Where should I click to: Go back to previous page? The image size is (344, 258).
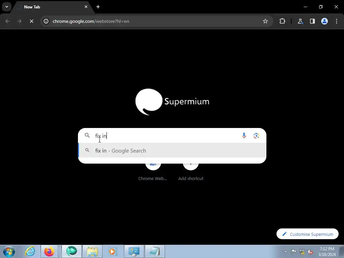click(x=7, y=21)
